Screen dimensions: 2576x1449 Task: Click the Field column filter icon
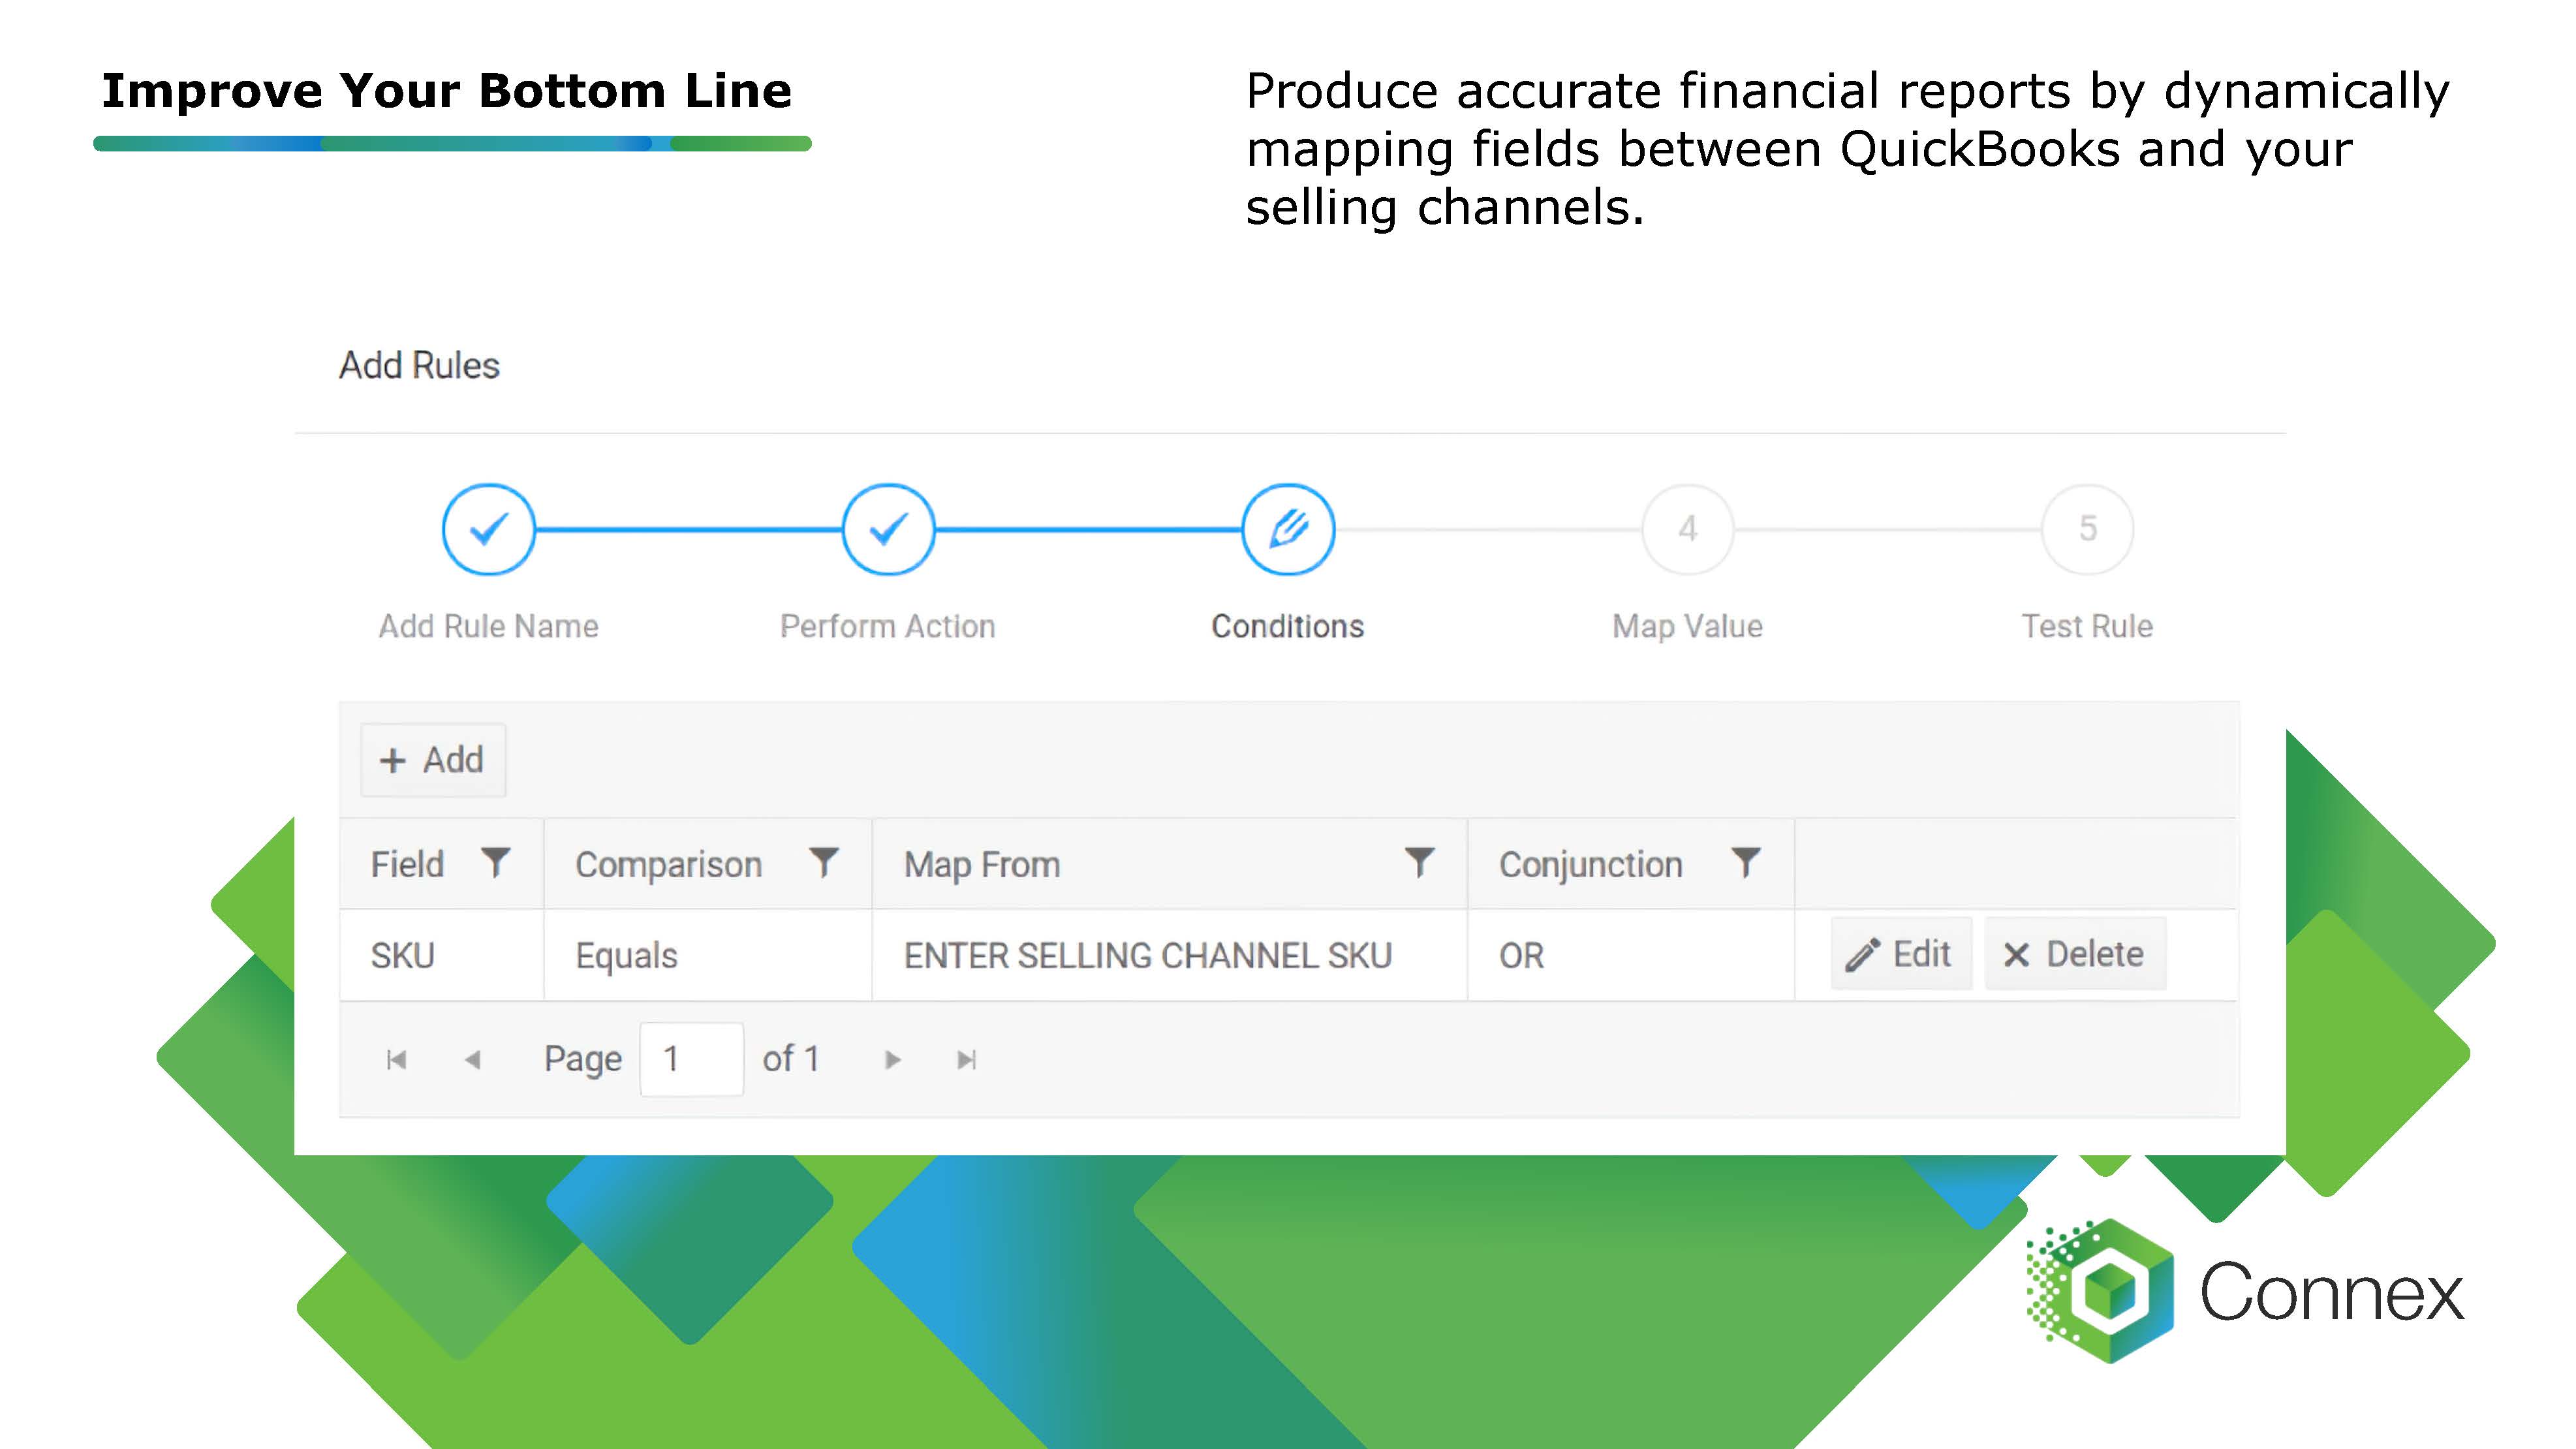(495, 862)
